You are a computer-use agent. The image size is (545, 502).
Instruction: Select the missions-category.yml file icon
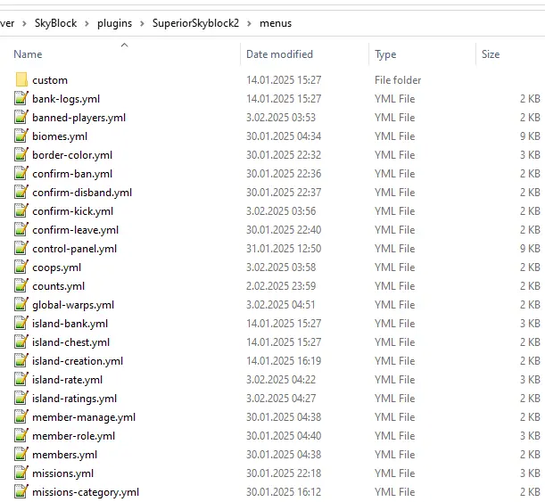pyautogui.click(x=21, y=492)
